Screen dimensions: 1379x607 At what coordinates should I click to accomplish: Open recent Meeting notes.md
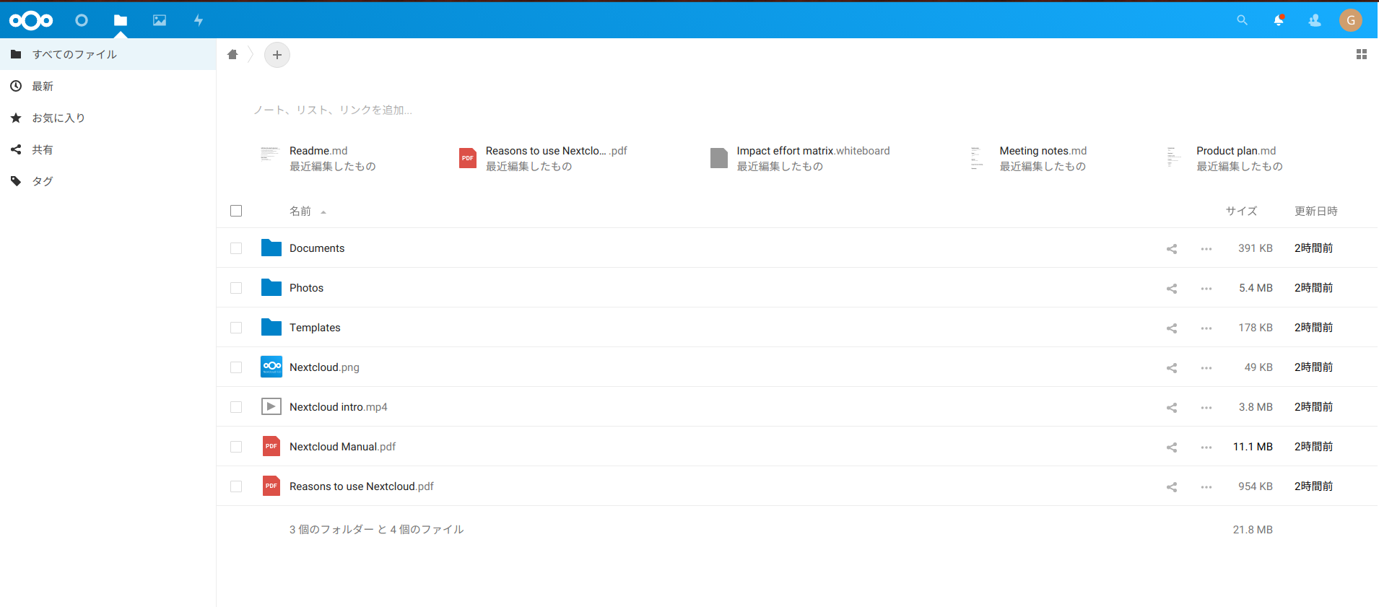1029,158
